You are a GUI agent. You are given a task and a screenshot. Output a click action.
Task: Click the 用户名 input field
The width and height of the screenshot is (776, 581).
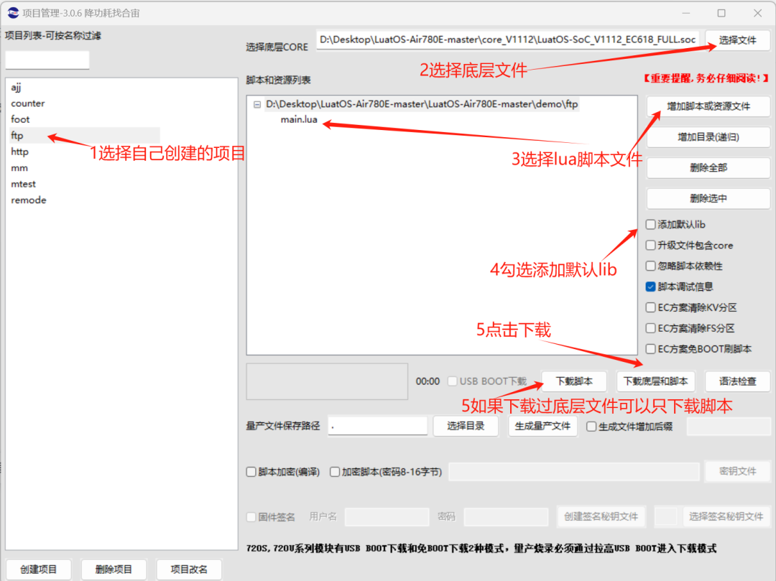387,517
